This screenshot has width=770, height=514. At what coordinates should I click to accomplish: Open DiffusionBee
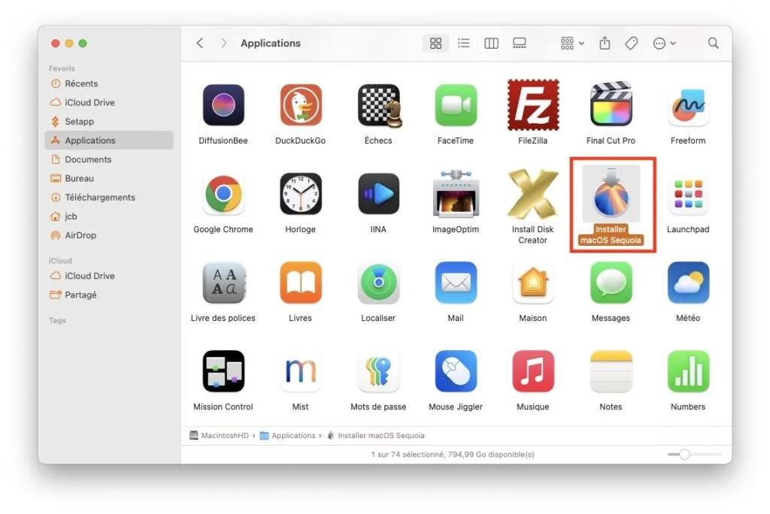pos(223,104)
